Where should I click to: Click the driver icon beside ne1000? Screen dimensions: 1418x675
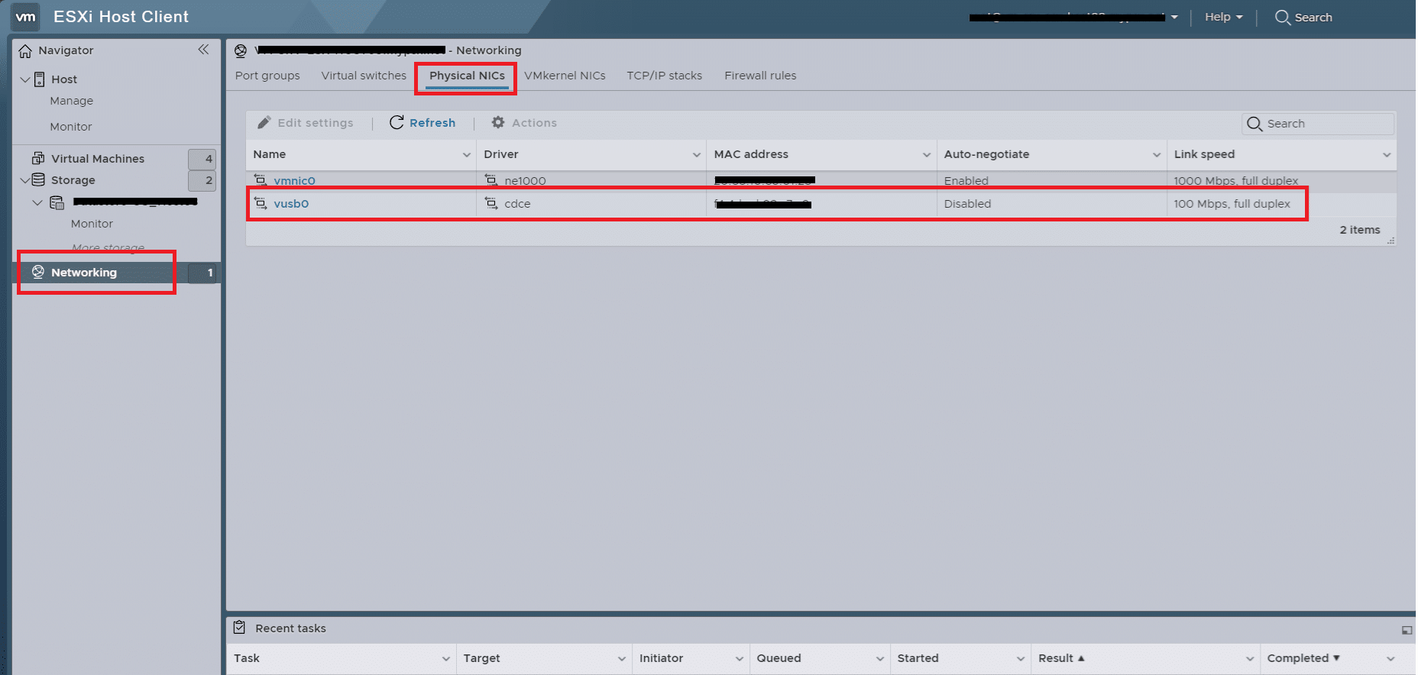tap(491, 180)
